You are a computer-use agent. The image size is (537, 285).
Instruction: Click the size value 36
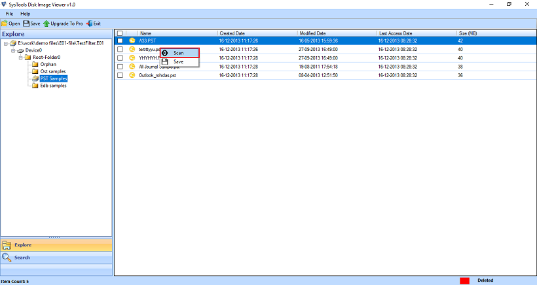[460, 75]
